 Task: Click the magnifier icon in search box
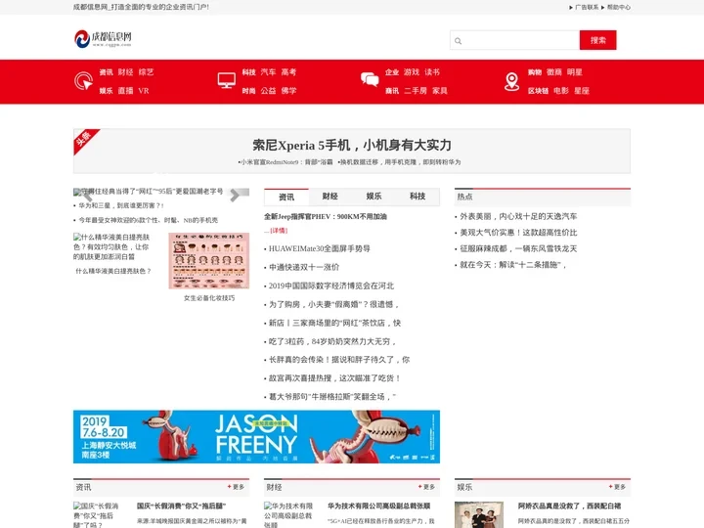458,41
